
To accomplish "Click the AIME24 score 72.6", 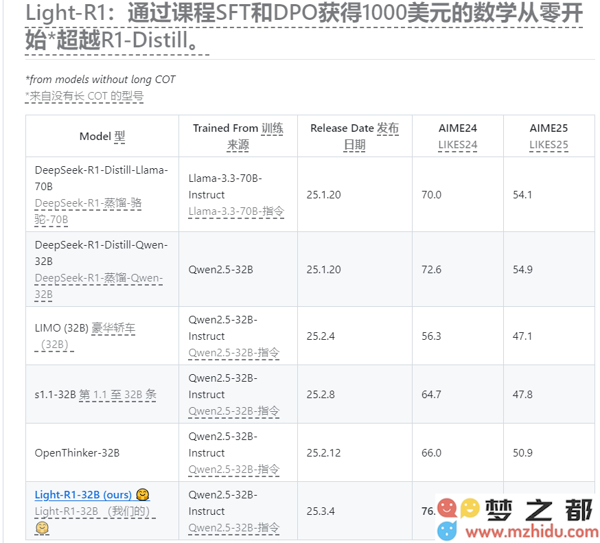I will [x=431, y=269].
